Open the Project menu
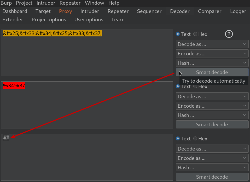 pyautogui.click(x=24, y=3)
